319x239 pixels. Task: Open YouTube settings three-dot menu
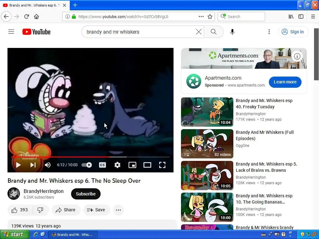pyautogui.click(x=269, y=32)
